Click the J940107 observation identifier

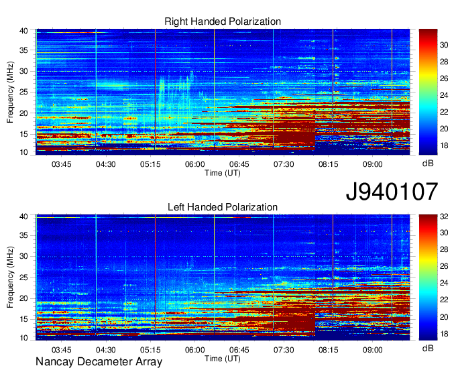392,192
